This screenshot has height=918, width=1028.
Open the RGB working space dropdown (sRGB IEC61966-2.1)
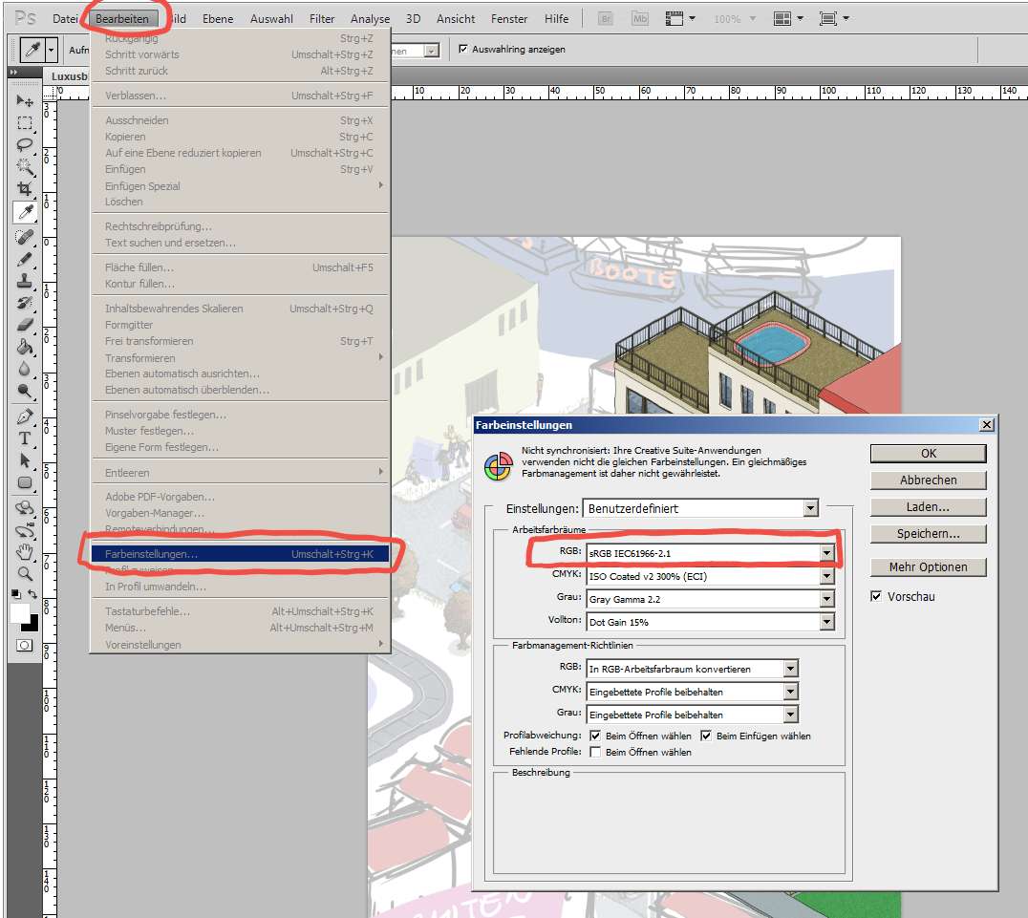click(x=710, y=553)
